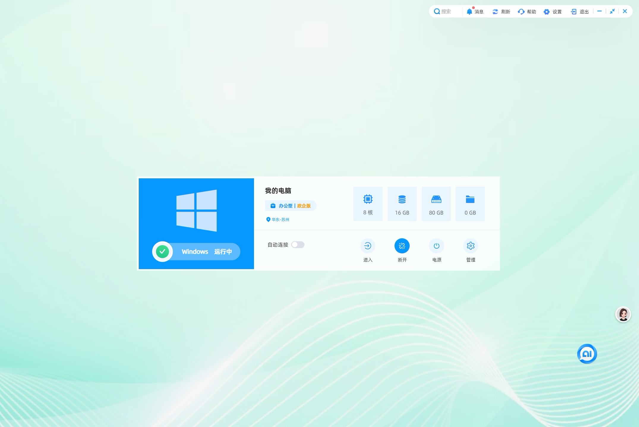Open 消息 notifications bell

475,12
